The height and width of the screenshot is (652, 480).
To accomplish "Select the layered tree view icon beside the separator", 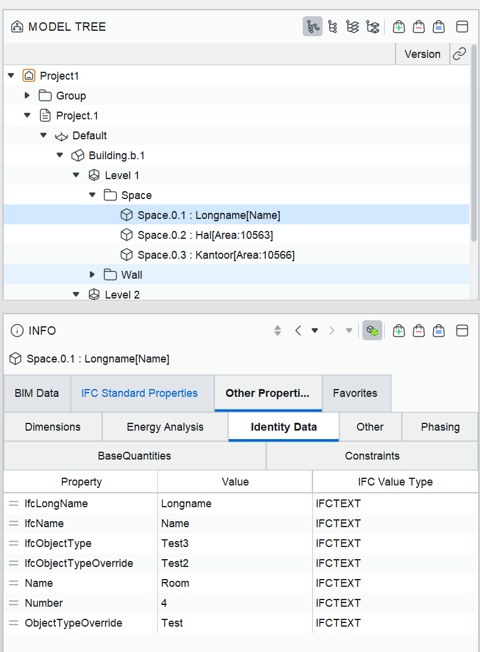I will [373, 27].
